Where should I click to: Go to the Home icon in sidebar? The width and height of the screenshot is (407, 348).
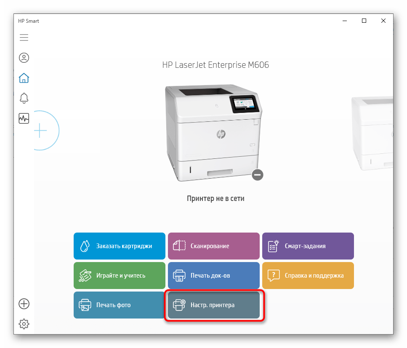(24, 78)
